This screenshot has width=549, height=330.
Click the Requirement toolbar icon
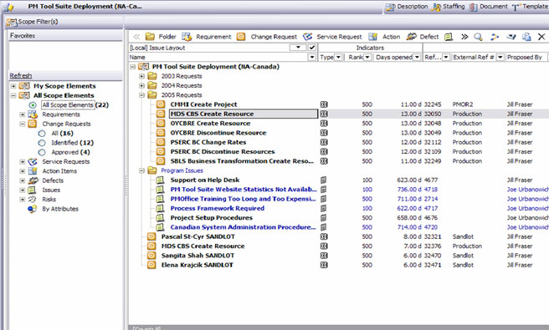tap(187, 37)
